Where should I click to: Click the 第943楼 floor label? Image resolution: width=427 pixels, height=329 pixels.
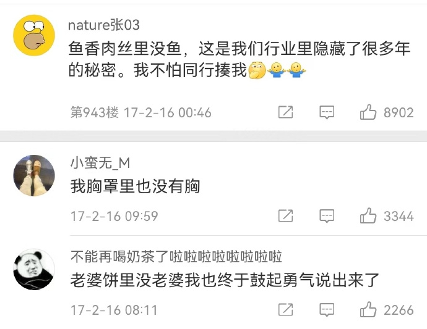pos(95,112)
